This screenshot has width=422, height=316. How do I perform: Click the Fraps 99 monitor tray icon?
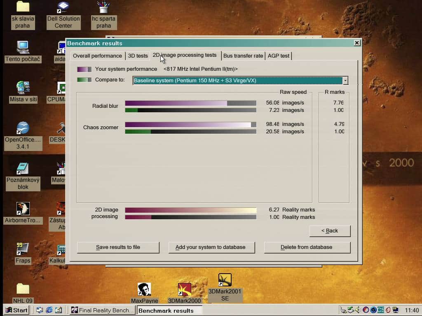tap(395, 310)
